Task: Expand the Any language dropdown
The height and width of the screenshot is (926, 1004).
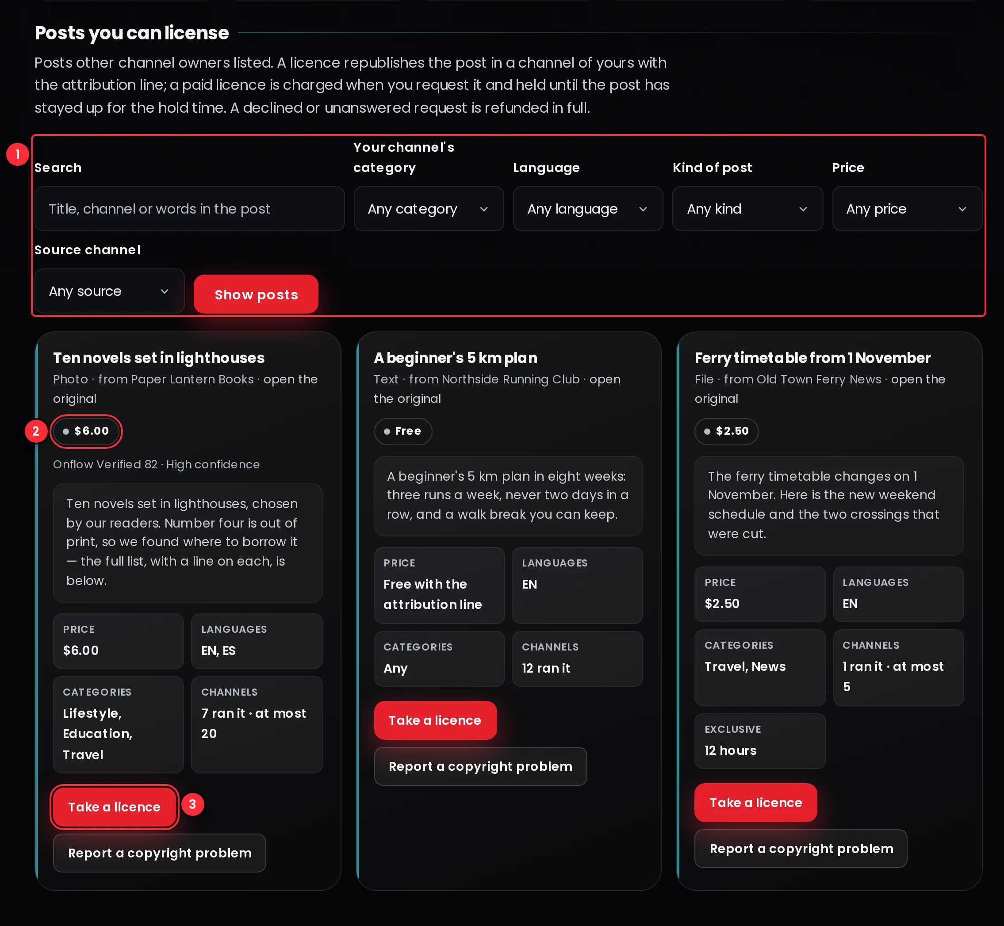Action: (588, 209)
